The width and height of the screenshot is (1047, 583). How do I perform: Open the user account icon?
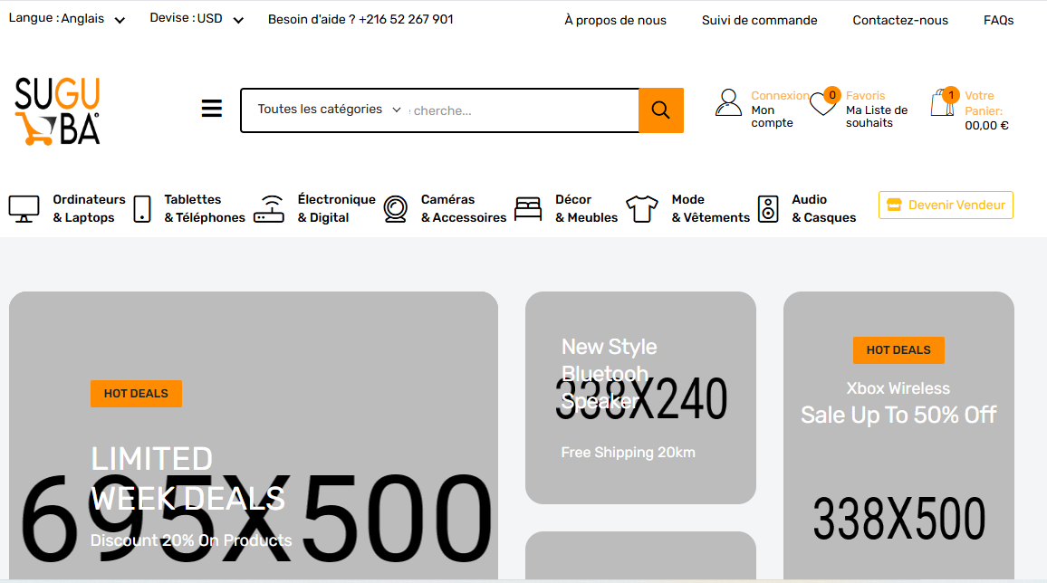[728, 102]
